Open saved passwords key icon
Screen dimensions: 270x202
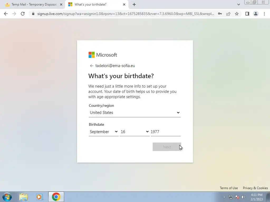coord(220,14)
